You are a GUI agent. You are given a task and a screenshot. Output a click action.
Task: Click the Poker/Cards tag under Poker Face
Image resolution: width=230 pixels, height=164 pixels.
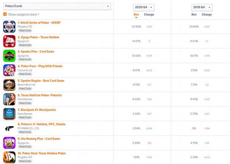point(25,74)
